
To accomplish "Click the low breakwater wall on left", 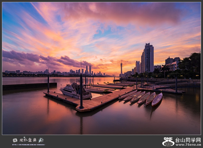I will point(28,86).
